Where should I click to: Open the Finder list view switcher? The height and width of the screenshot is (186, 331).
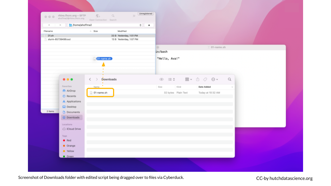[x=171, y=80]
